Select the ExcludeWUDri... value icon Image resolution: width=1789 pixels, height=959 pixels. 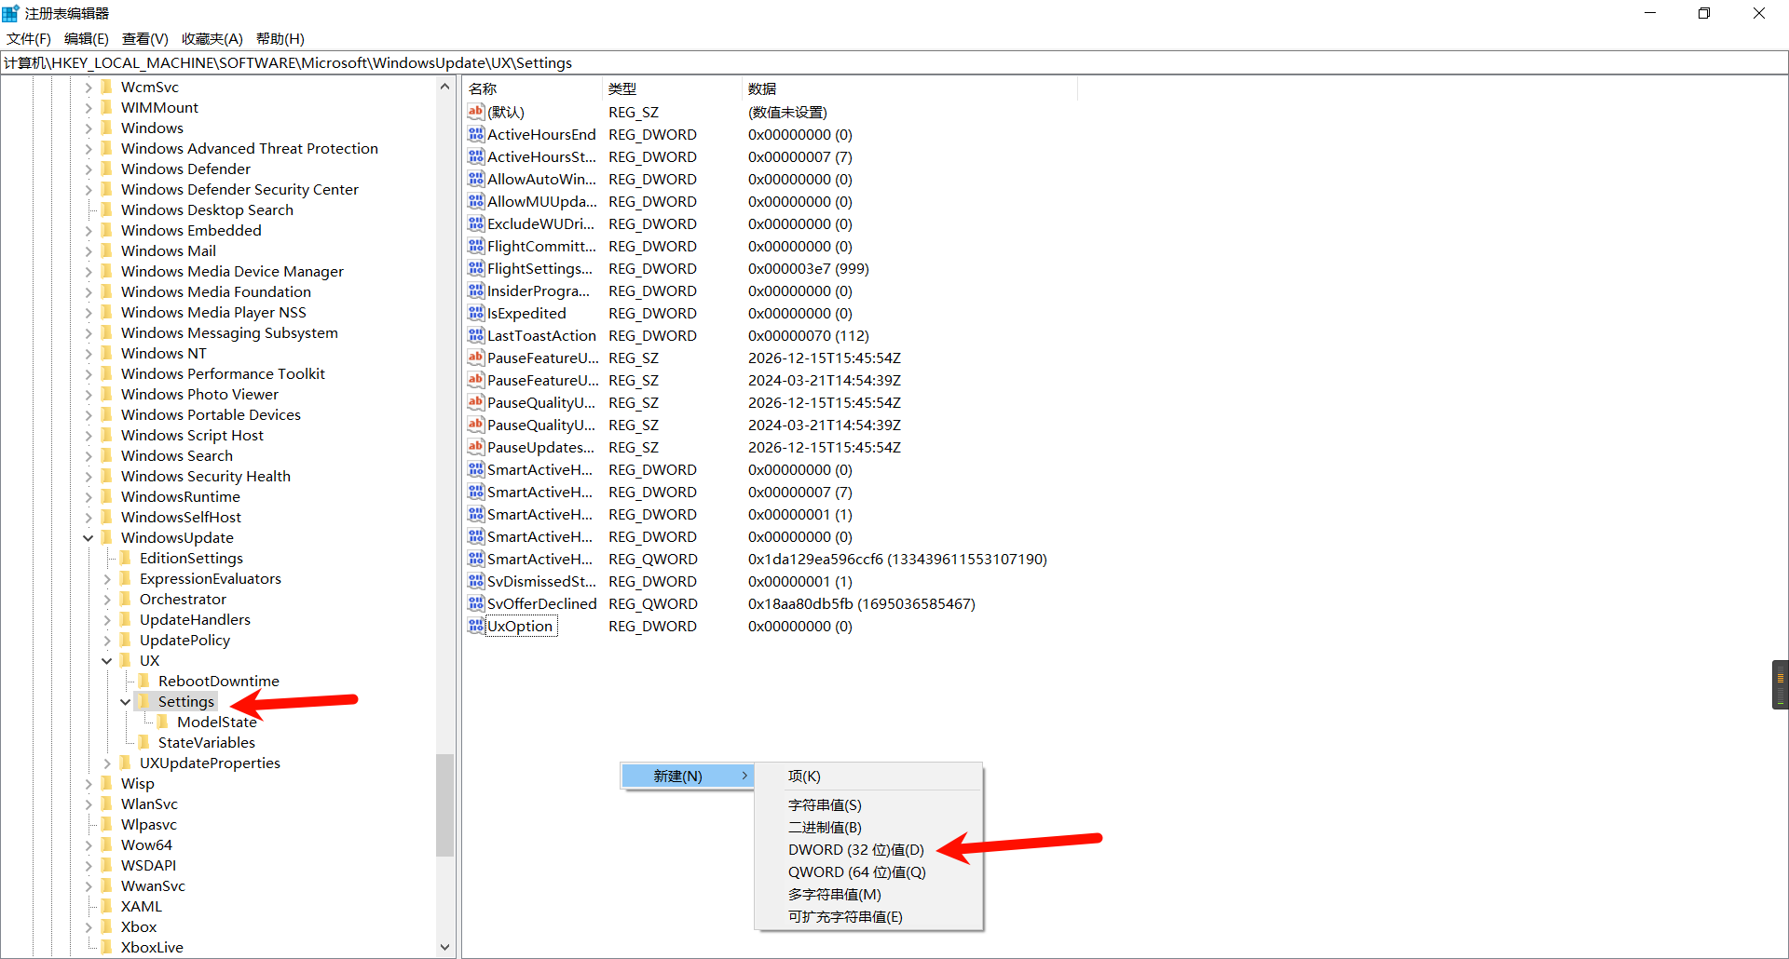(476, 223)
